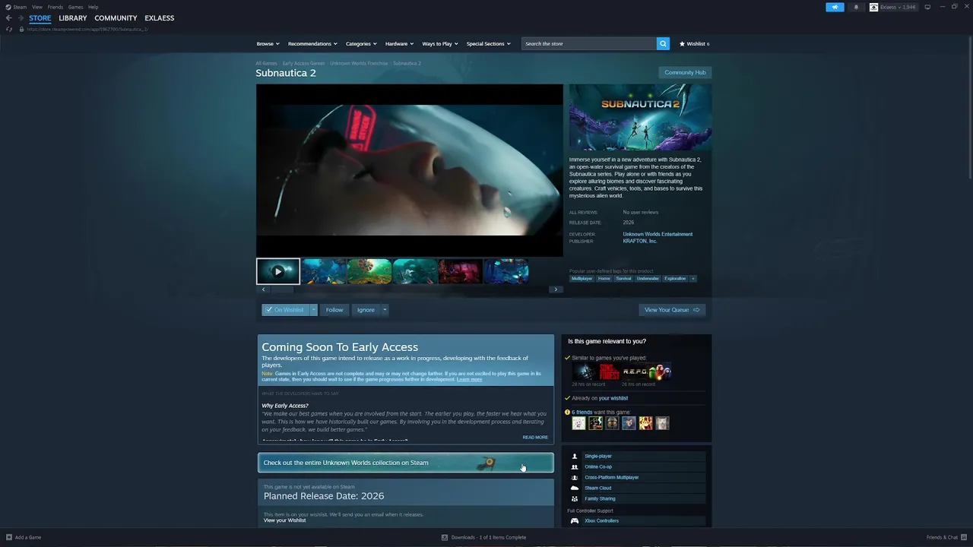This screenshot has width=973, height=547.
Task: Expand the Ways to Play dropdown
Action: point(440,43)
